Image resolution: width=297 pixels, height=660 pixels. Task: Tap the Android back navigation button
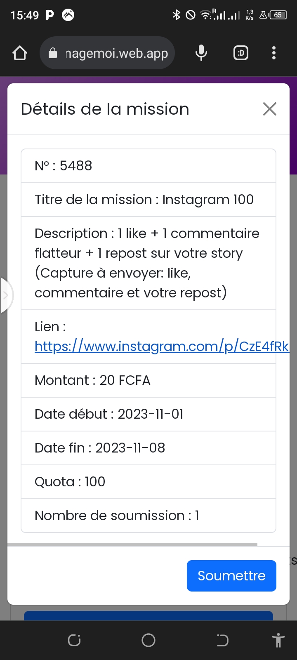[222, 640]
